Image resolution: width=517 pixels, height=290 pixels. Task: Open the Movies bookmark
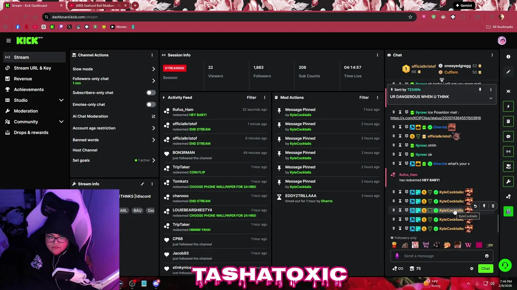click(118, 27)
